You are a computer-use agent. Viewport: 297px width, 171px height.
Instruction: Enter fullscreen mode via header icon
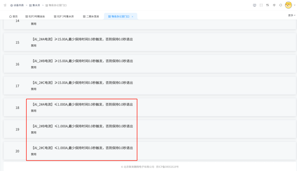(261, 5)
